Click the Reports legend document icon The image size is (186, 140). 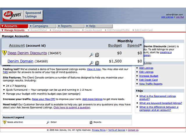(x=91, y=122)
